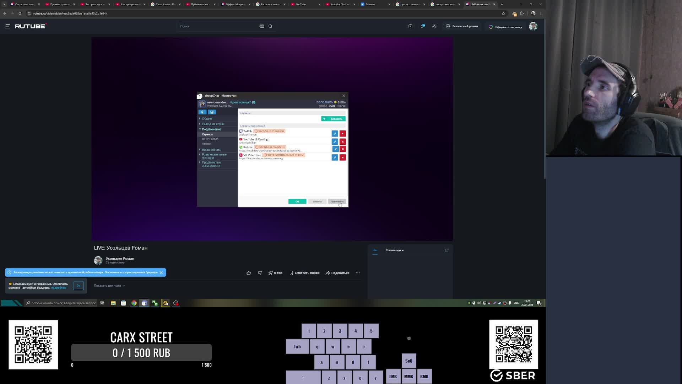Like the video with thumbs-up icon
The height and width of the screenshot is (384, 682).
pyautogui.click(x=249, y=273)
